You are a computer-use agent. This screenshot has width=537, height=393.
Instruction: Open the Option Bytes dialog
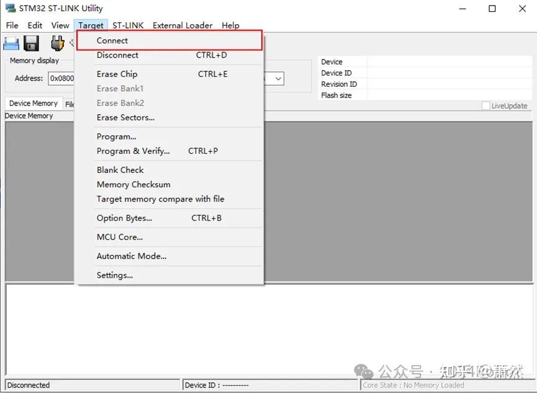pyautogui.click(x=123, y=218)
